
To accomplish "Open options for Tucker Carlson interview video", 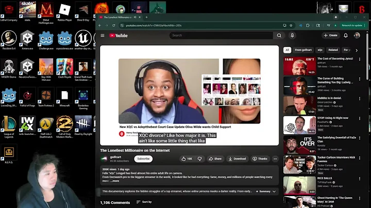I will point(360,158).
